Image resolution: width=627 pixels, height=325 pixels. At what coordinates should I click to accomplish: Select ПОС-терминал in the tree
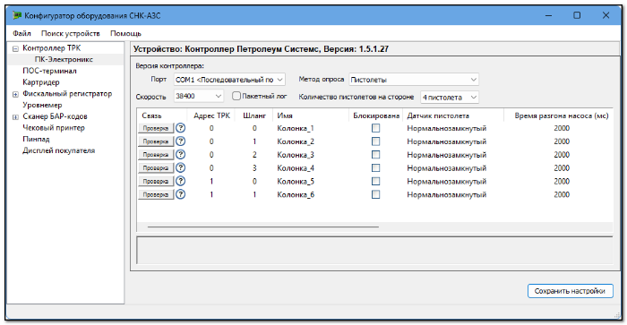(49, 71)
